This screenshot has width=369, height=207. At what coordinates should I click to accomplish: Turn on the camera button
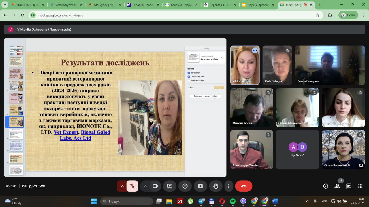point(155,186)
